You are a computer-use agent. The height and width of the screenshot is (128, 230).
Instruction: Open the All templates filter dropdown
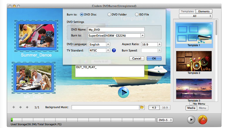pyautogui.click(x=196, y=16)
